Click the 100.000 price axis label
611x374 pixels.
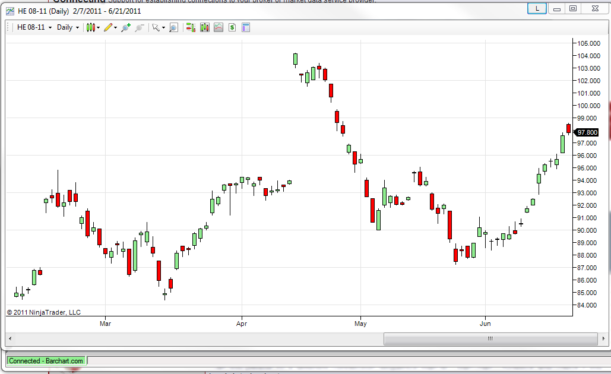[x=589, y=106]
